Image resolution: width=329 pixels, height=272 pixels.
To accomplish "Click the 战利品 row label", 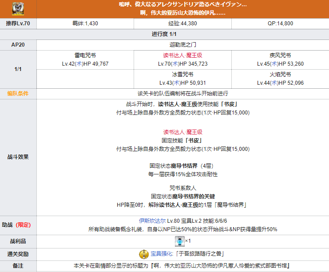I will pos(18,241).
